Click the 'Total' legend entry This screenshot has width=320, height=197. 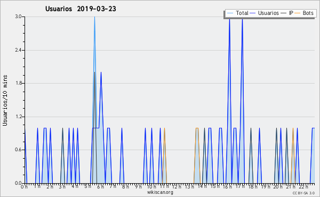237,13
